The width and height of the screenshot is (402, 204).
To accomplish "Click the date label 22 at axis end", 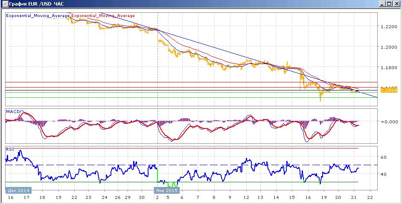I will [370, 198].
